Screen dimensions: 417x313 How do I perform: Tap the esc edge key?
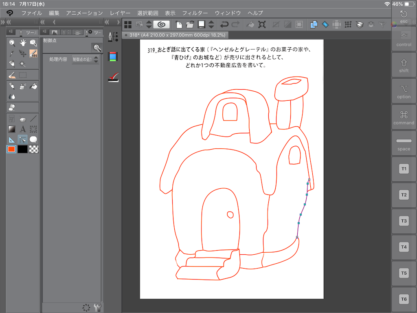(x=404, y=17)
